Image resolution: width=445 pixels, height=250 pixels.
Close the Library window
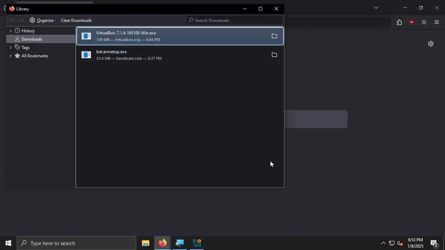tap(276, 9)
